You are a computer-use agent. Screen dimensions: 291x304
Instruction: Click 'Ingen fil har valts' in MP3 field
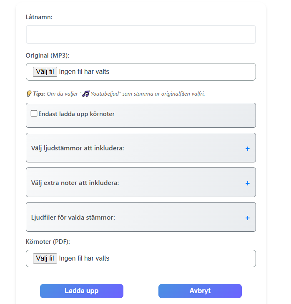tap(84, 72)
